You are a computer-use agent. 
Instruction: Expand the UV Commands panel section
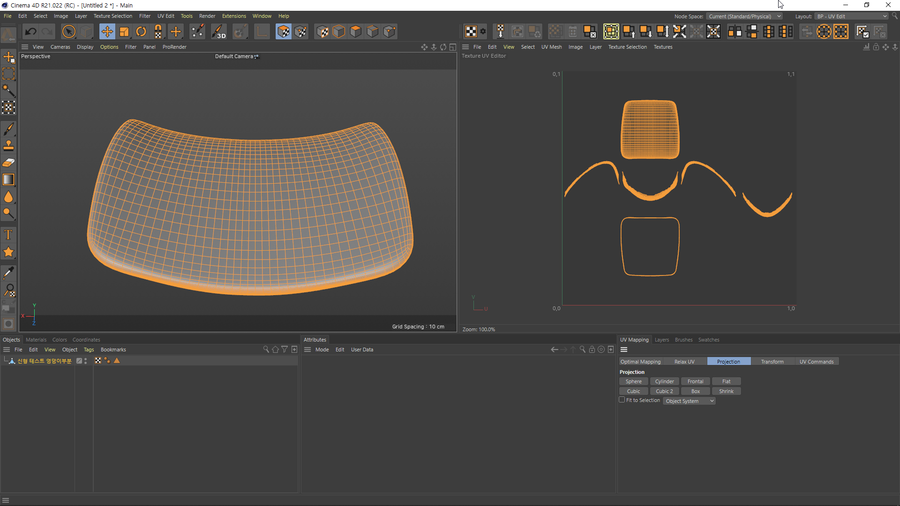point(816,361)
